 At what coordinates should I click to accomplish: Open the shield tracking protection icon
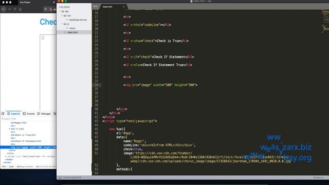[x=46, y=9]
